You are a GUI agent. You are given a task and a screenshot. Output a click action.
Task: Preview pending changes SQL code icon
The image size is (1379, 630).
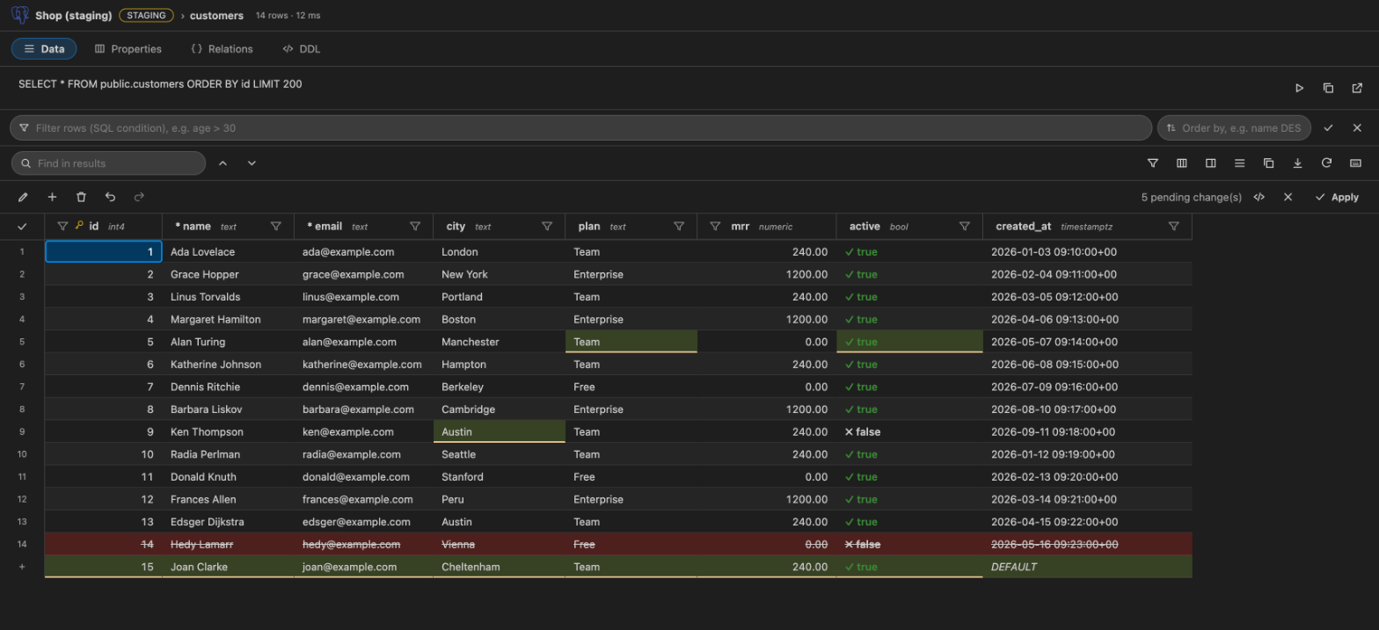pos(1259,198)
